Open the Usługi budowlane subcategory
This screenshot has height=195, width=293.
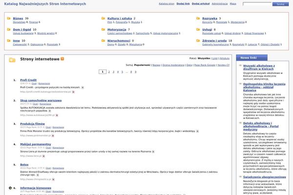click(x=23, y=33)
